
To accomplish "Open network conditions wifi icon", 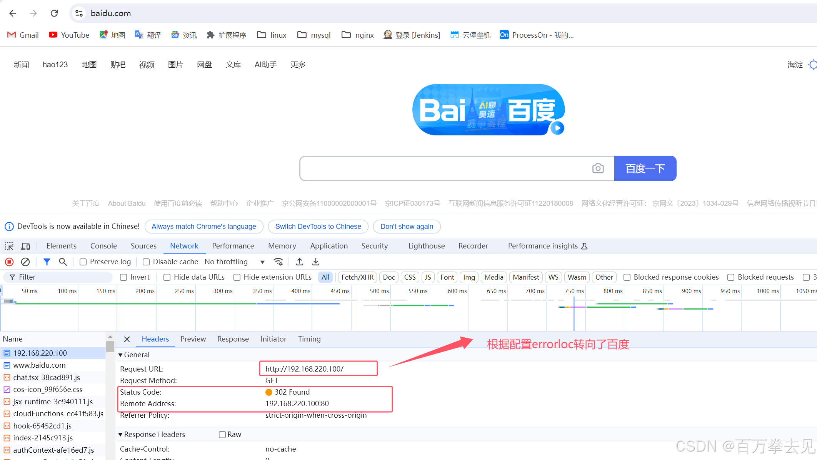I will point(278,262).
